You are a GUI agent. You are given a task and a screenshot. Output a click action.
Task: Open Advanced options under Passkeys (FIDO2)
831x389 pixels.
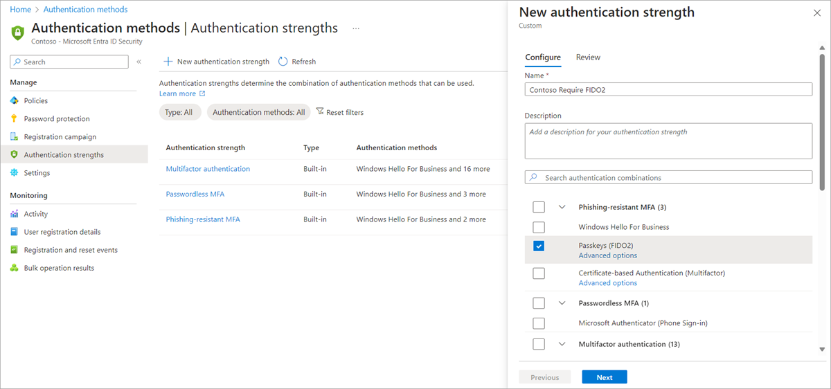pyautogui.click(x=608, y=255)
